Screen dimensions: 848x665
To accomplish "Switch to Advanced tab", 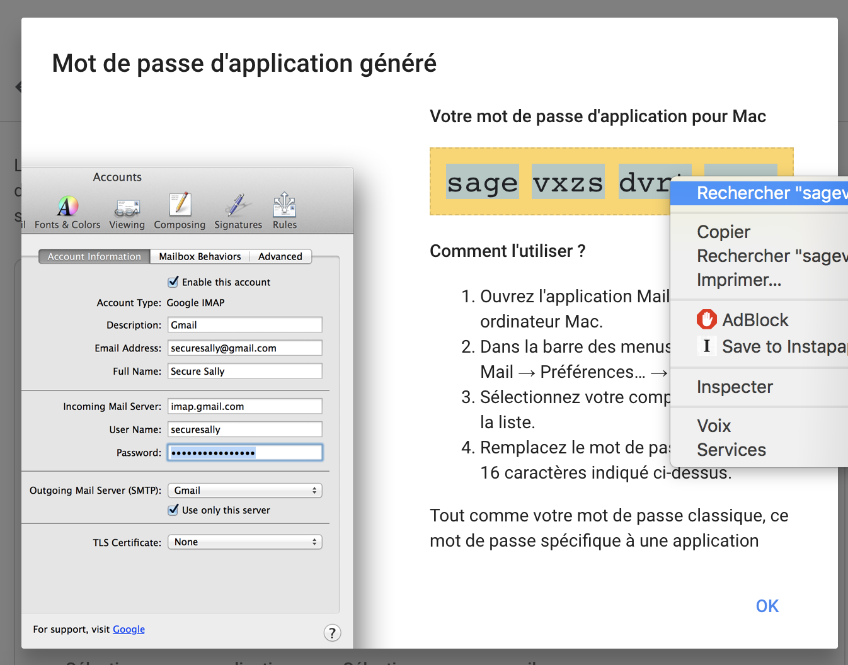I will 280,256.
